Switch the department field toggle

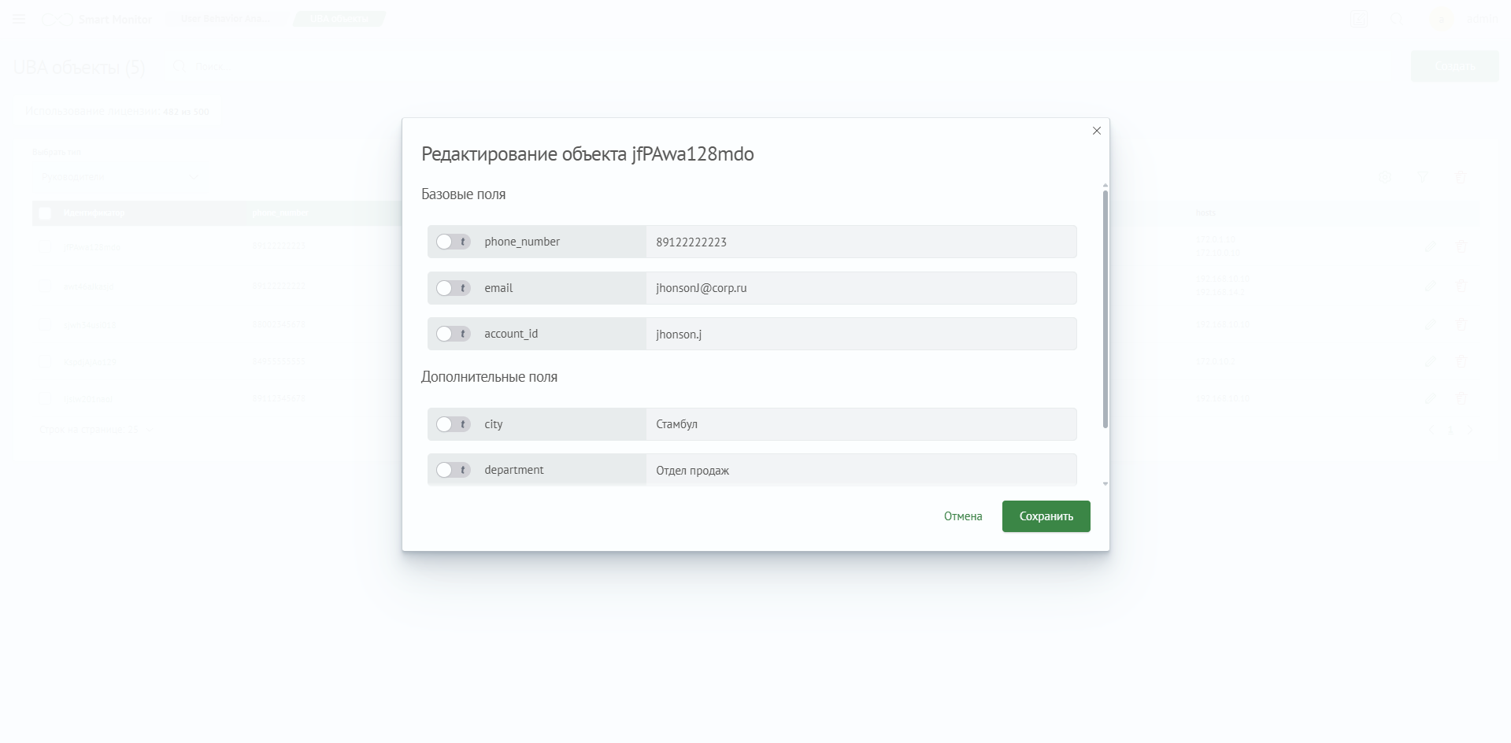pyautogui.click(x=452, y=470)
